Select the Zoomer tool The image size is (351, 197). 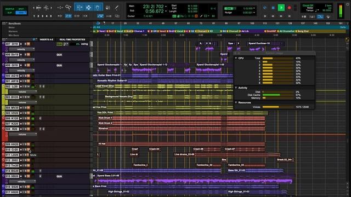tap(68, 8)
